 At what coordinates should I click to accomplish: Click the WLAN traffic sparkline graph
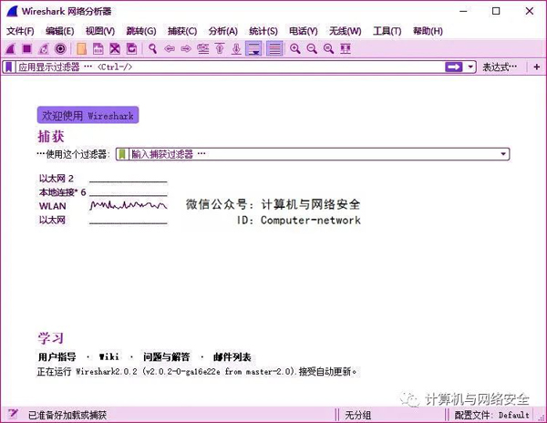click(x=129, y=205)
